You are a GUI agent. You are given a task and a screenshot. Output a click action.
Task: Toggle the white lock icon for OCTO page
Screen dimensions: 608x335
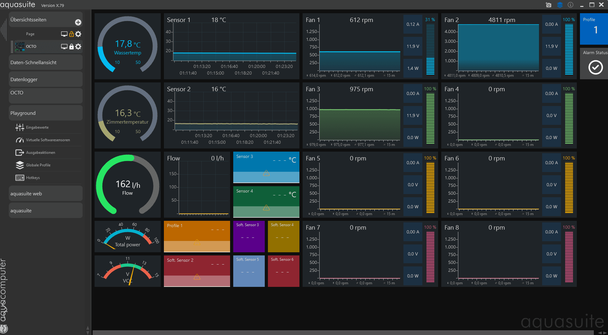pos(72,47)
